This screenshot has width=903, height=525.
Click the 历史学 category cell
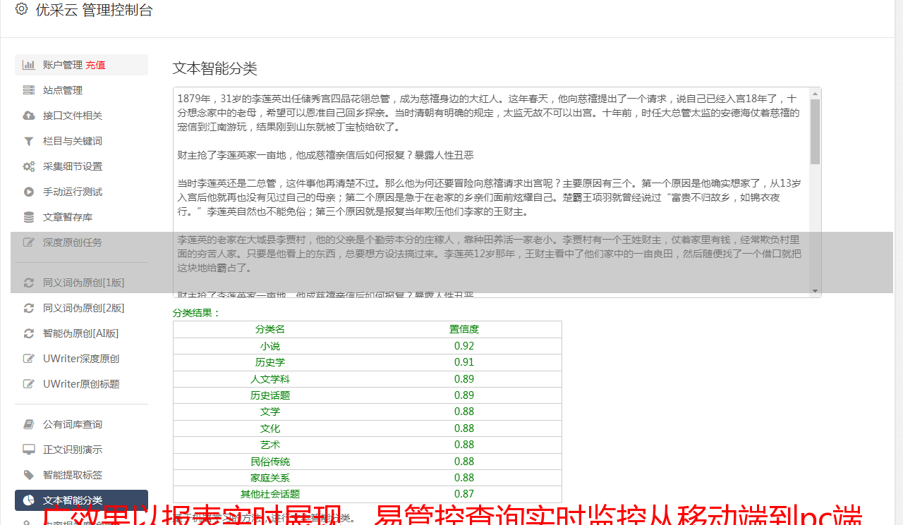click(270, 362)
